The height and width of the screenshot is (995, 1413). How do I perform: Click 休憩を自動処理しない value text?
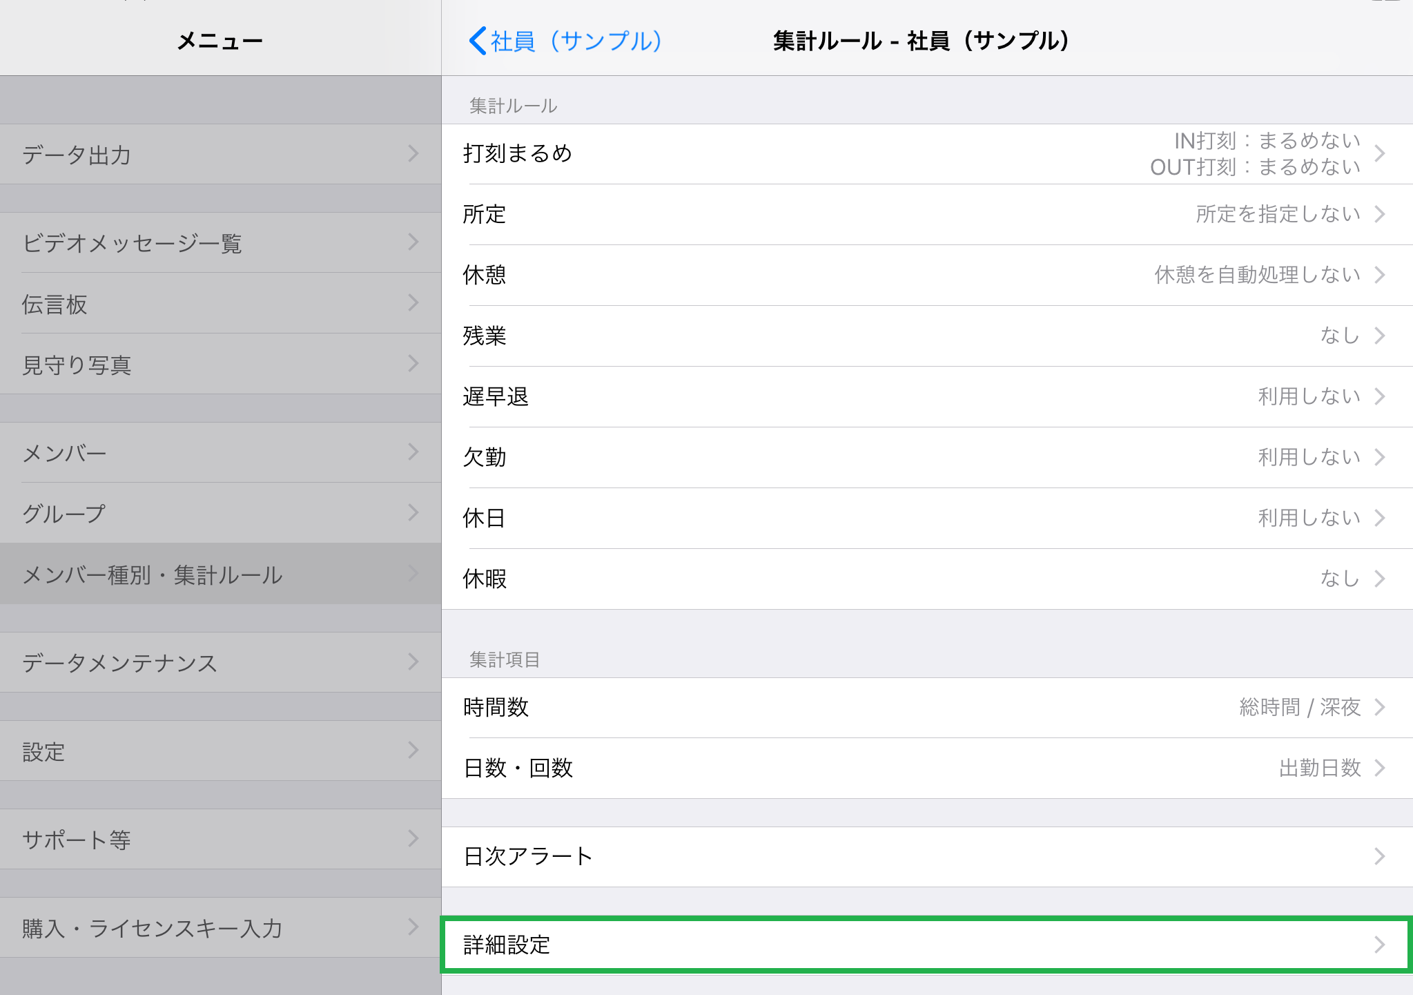click(x=1258, y=275)
